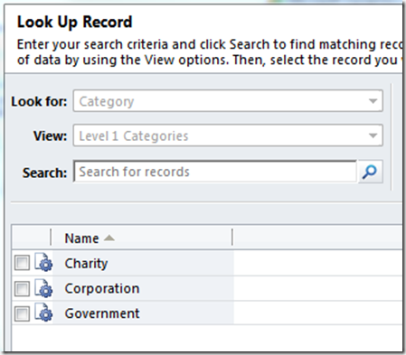Sort records by Name column header
Screen dimensions: 406x355
point(81,238)
